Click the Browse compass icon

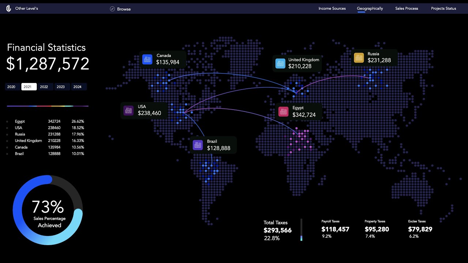coord(112,9)
